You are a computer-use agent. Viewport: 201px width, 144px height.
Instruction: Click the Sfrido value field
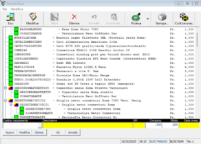tap(171, 125)
